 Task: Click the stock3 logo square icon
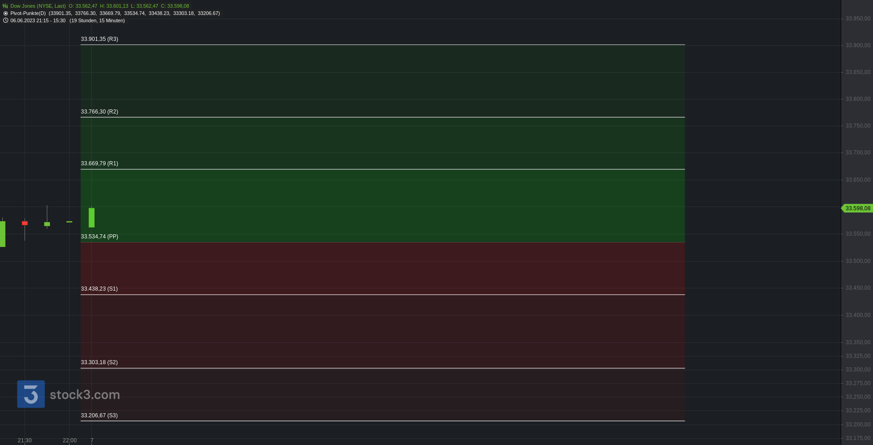tap(31, 394)
